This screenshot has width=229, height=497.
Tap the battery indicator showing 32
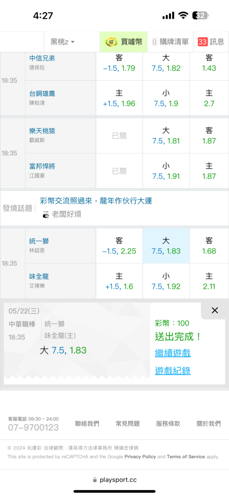[202, 15]
